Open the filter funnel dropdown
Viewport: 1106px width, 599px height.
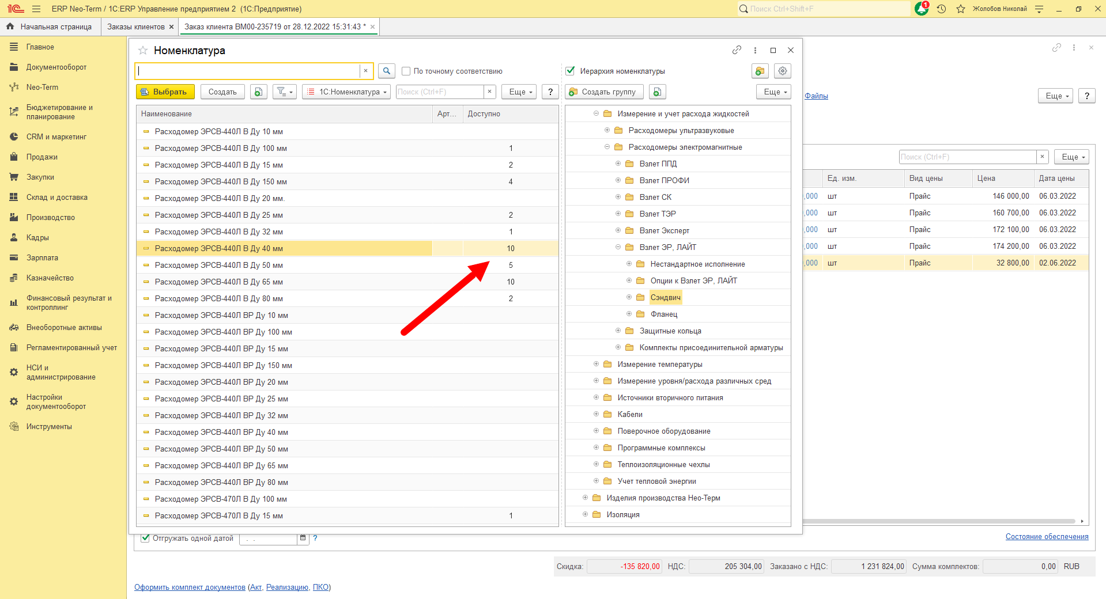[285, 92]
